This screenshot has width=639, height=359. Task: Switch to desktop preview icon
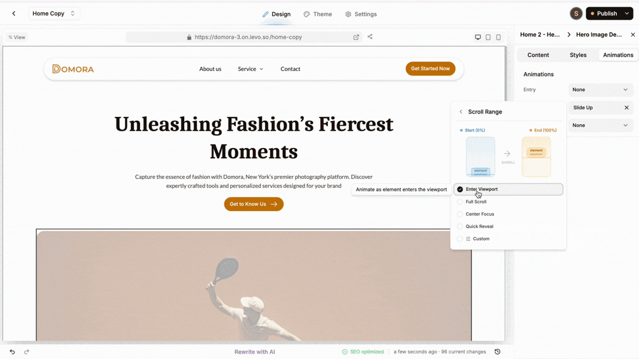[478, 37]
